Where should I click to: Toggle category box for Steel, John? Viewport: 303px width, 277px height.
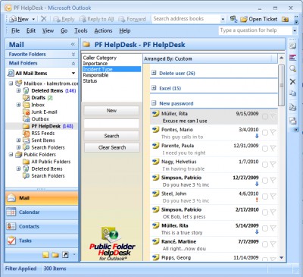pyautogui.click(x=265, y=197)
